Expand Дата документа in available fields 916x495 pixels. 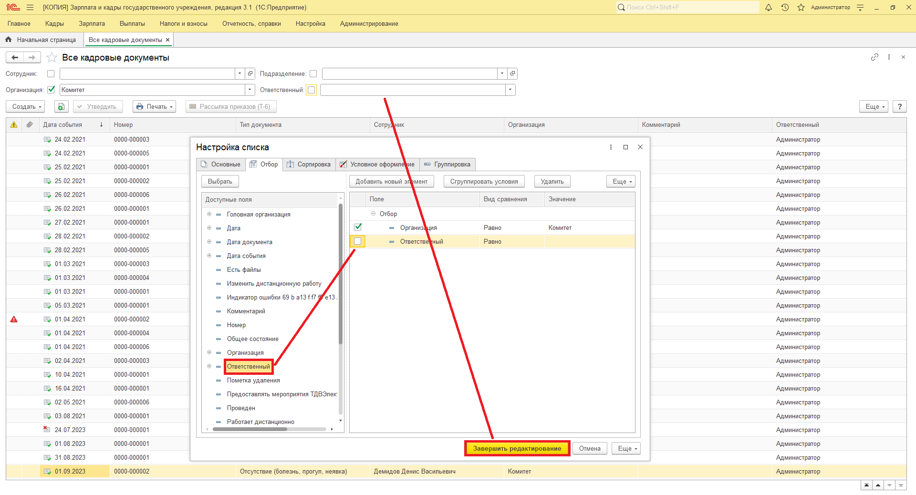pyautogui.click(x=209, y=242)
